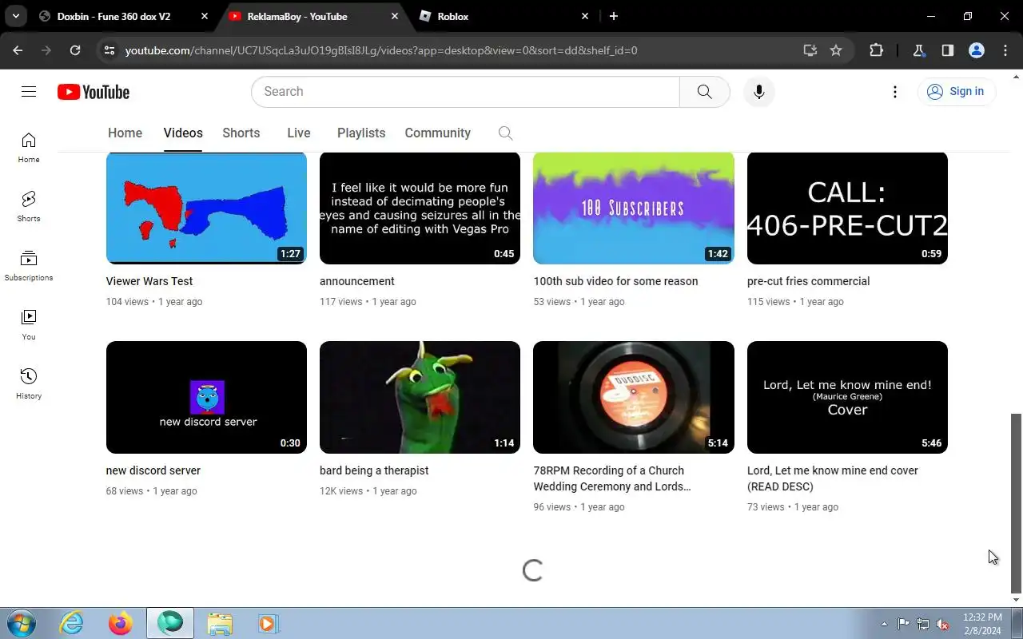Search within channel magnifier icon
This screenshot has height=639, width=1023.
pyautogui.click(x=505, y=133)
